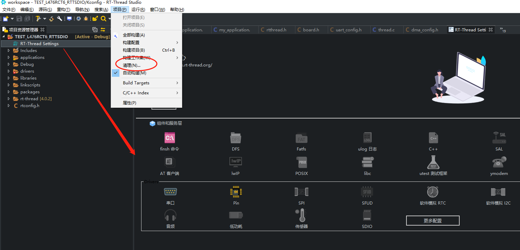
Task: Open the Pin driver configuration icon
Action: click(x=236, y=191)
